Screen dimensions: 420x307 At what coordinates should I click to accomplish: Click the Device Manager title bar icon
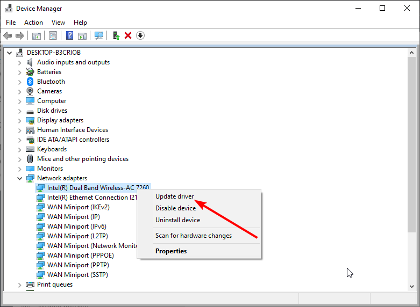coord(9,8)
